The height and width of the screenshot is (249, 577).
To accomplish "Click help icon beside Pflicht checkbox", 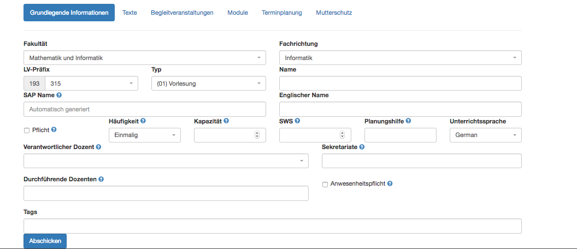I will point(54,129).
